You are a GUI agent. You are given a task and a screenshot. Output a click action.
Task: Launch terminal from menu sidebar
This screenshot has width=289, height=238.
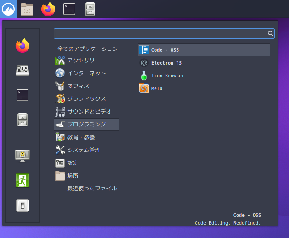pyautogui.click(x=22, y=95)
